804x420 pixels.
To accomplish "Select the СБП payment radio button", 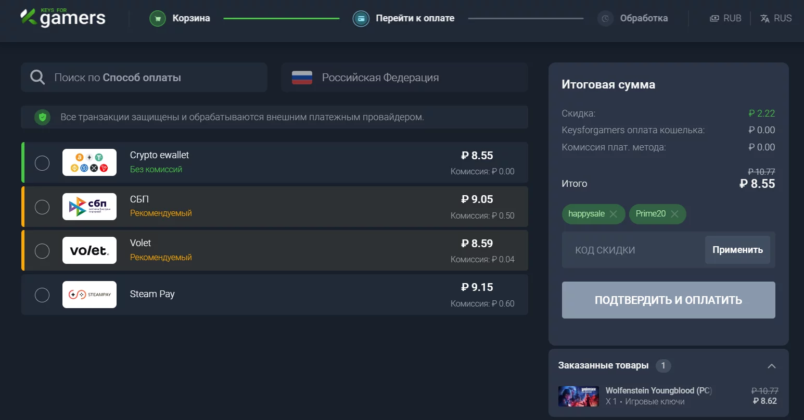I will (42, 207).
